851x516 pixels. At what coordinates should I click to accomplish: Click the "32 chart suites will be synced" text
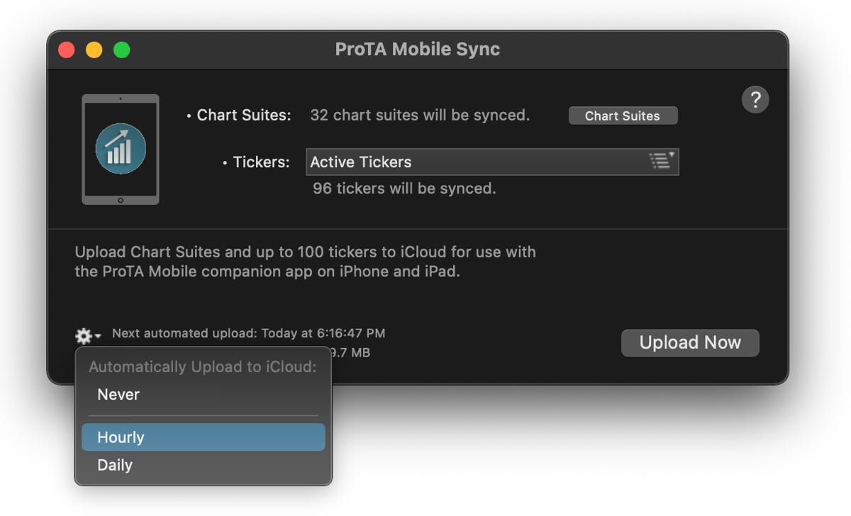point(420,116)
